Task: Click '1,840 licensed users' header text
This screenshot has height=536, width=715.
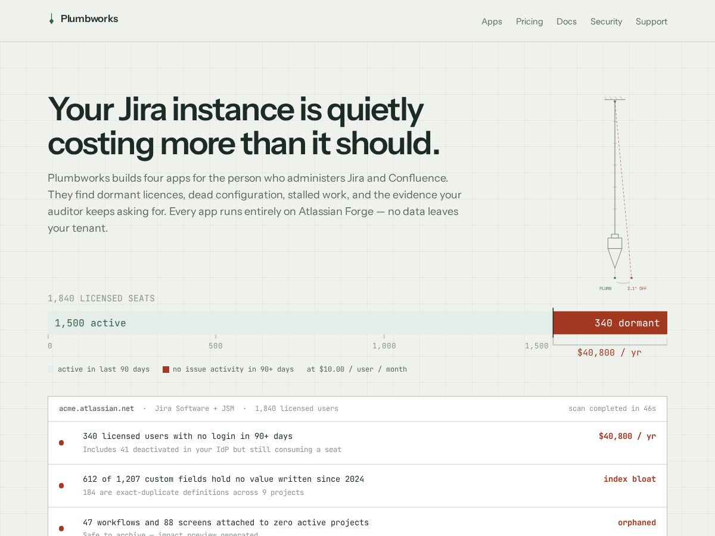Action: [x=297, y=409]
